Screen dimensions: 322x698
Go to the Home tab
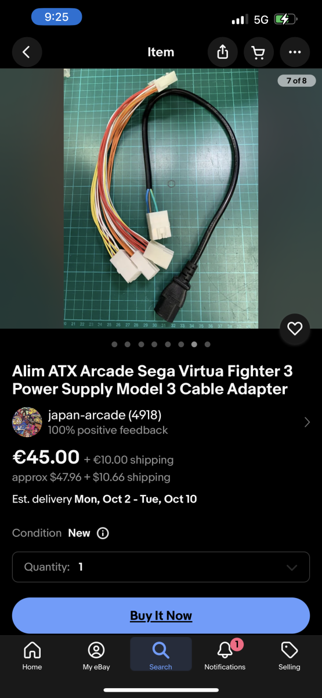click(32, 656)
